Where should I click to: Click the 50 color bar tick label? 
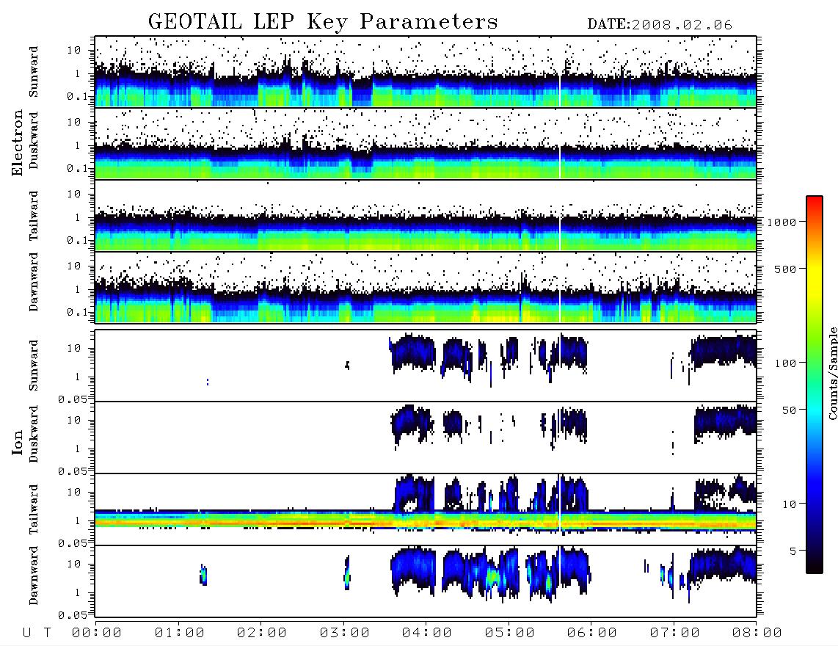tap(789, 410)
